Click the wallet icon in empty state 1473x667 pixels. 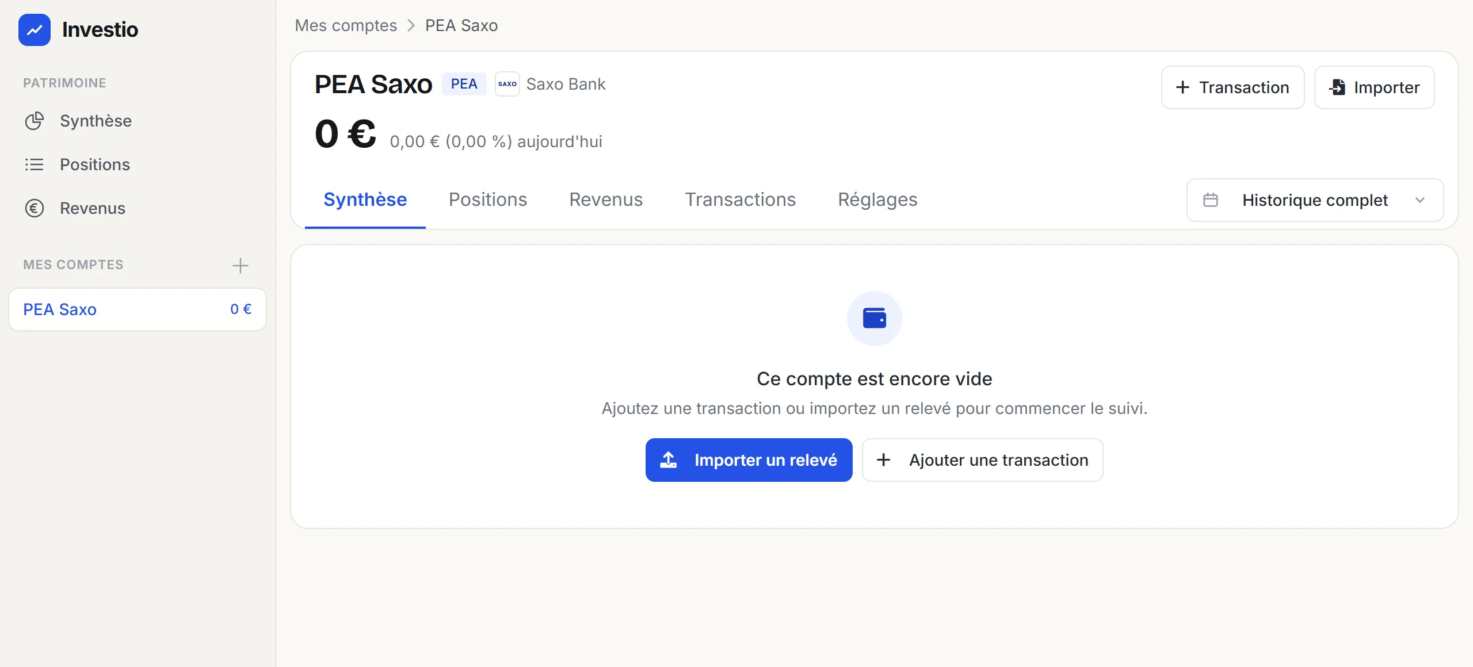click(x=875, y=318)
